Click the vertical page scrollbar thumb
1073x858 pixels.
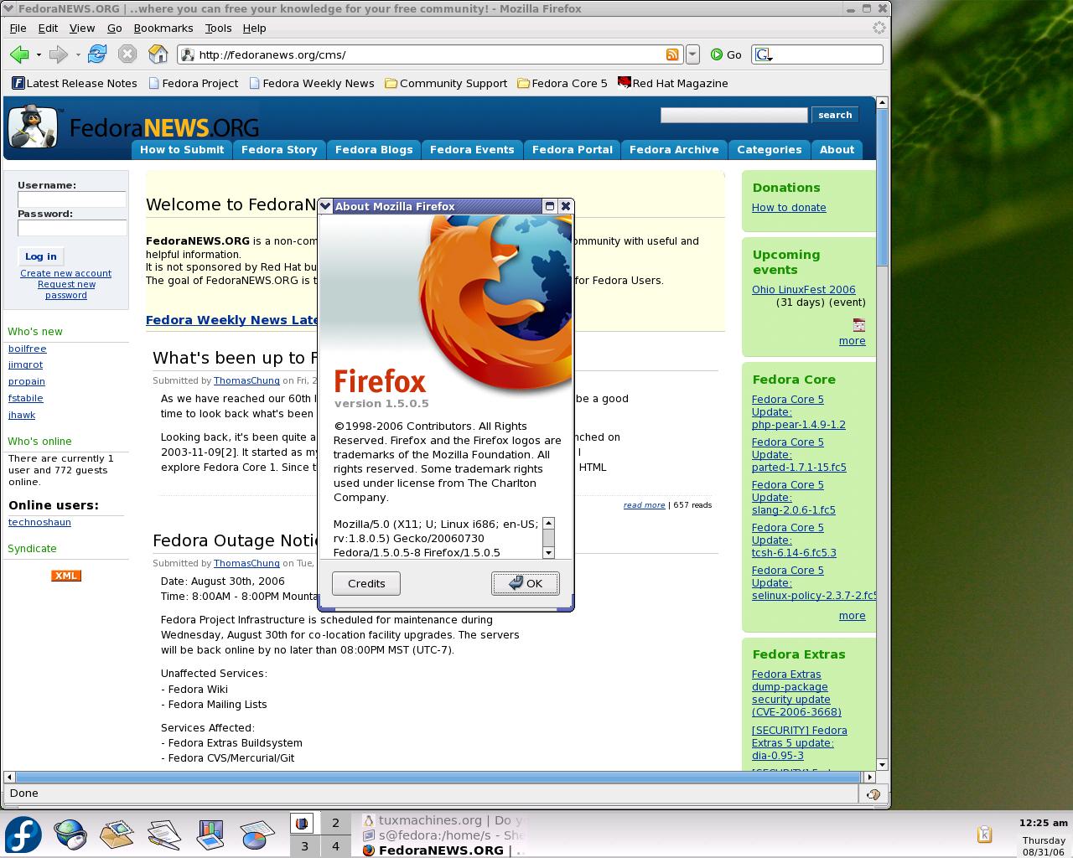tap(882, 186)
